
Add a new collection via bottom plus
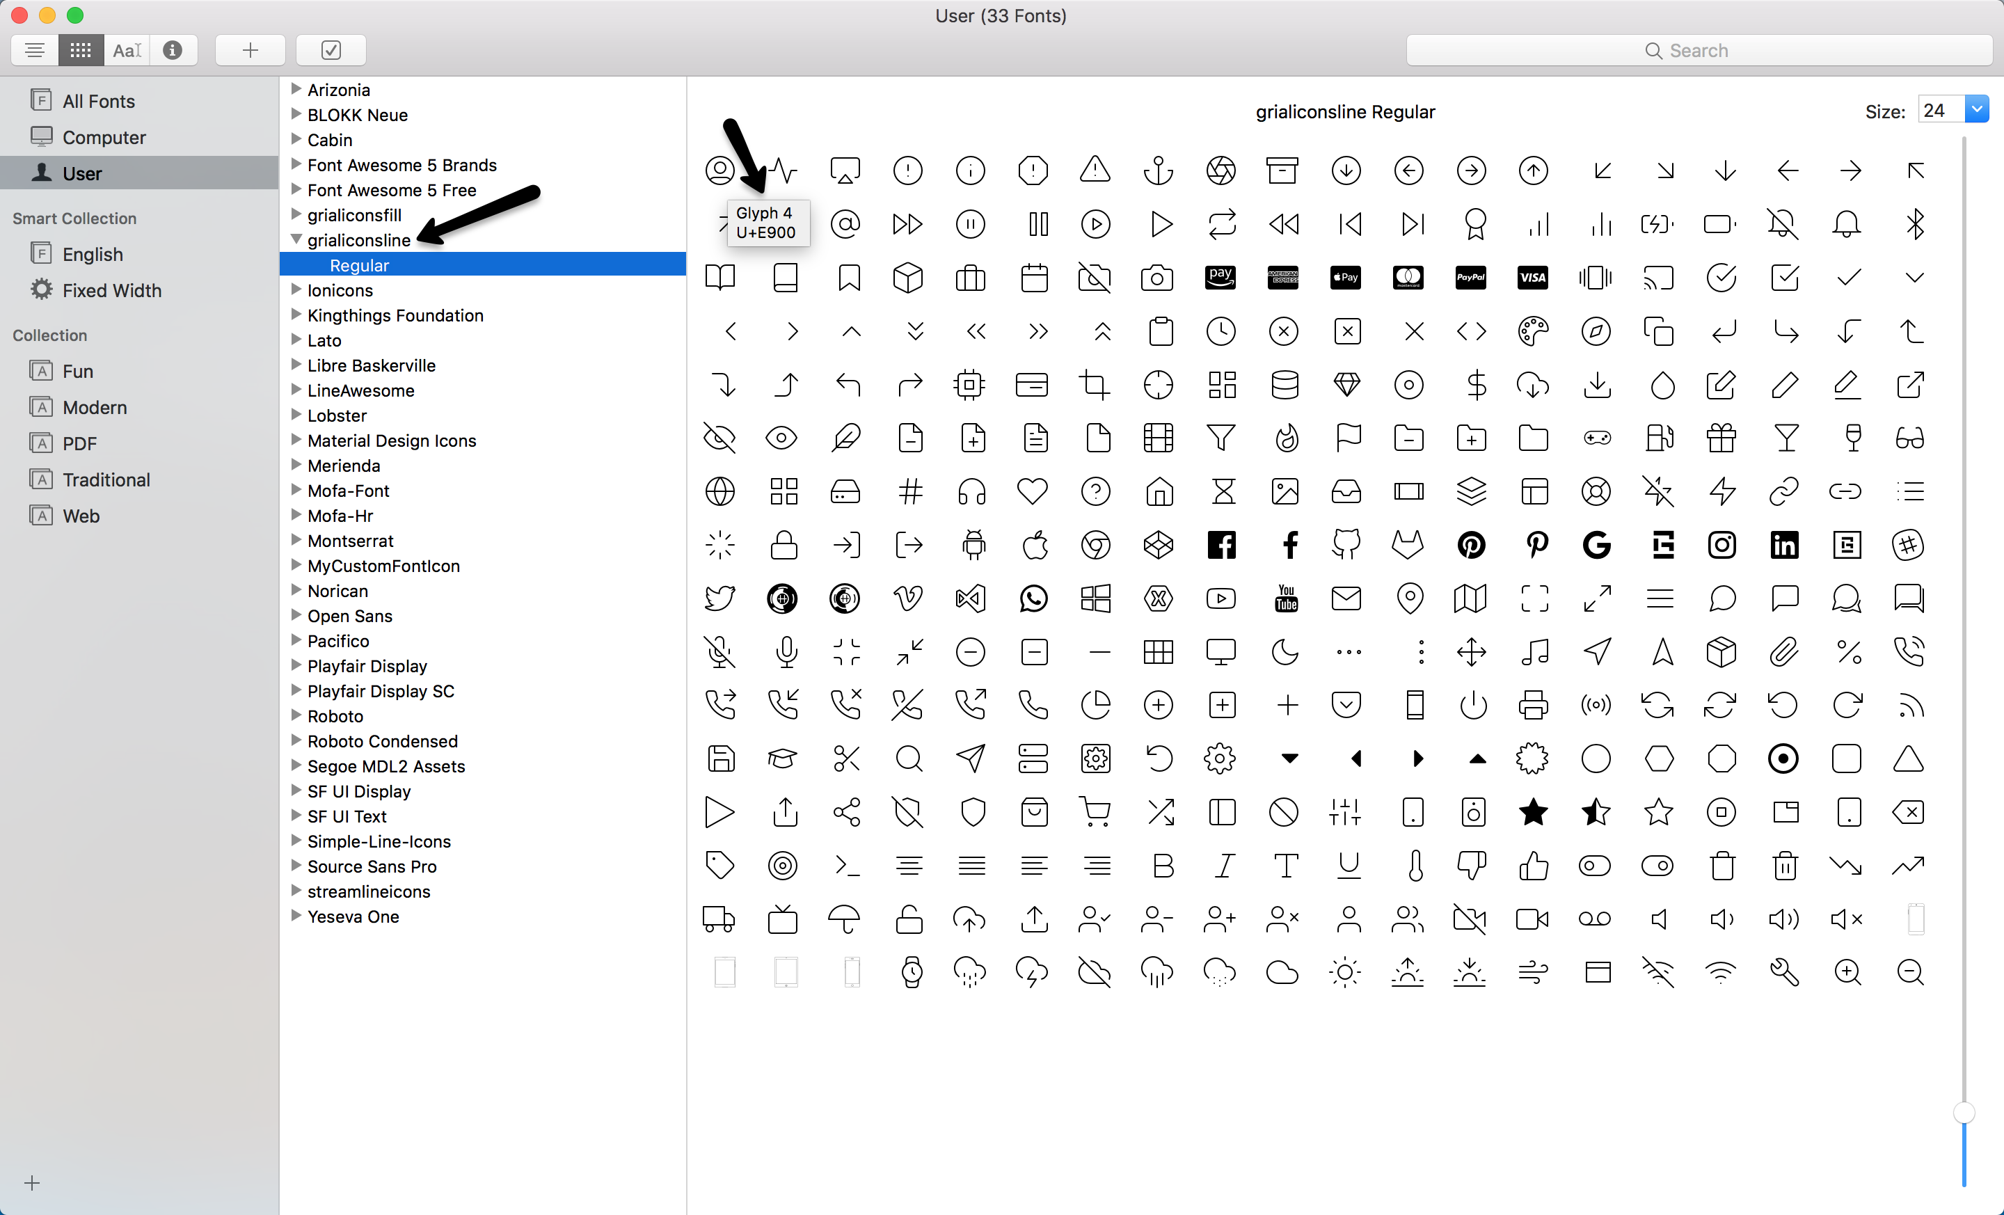[32, 1182]
